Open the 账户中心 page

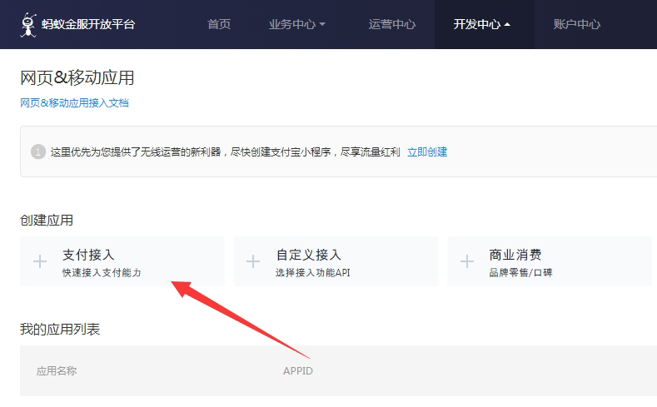pyautogui.click(x=576, y=24)
